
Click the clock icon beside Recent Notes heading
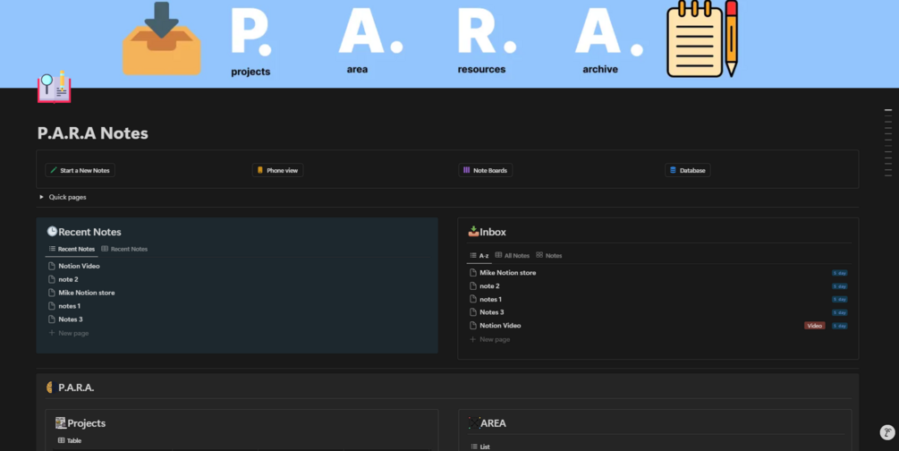[x=52, y=231]
